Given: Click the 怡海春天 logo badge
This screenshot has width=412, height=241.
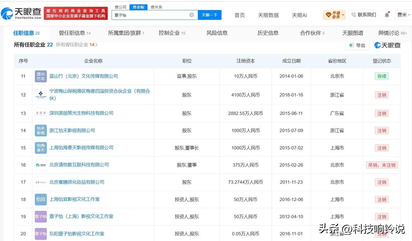Looking at the screenshot, I should 41,148.
